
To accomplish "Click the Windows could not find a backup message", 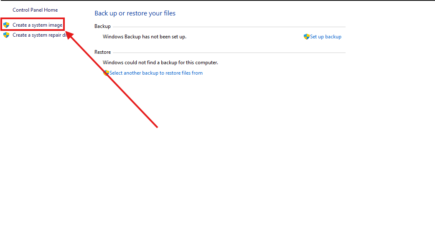I will (x=160, y=63).
